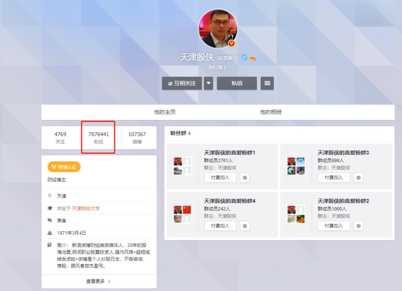Switch to 他的相册 tab

271,112
